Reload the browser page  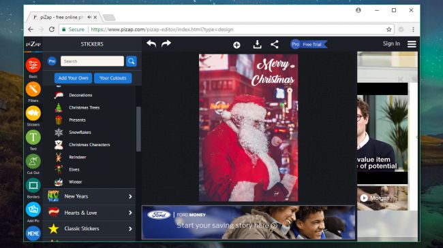pyautogui.click(x=51, y=29)
